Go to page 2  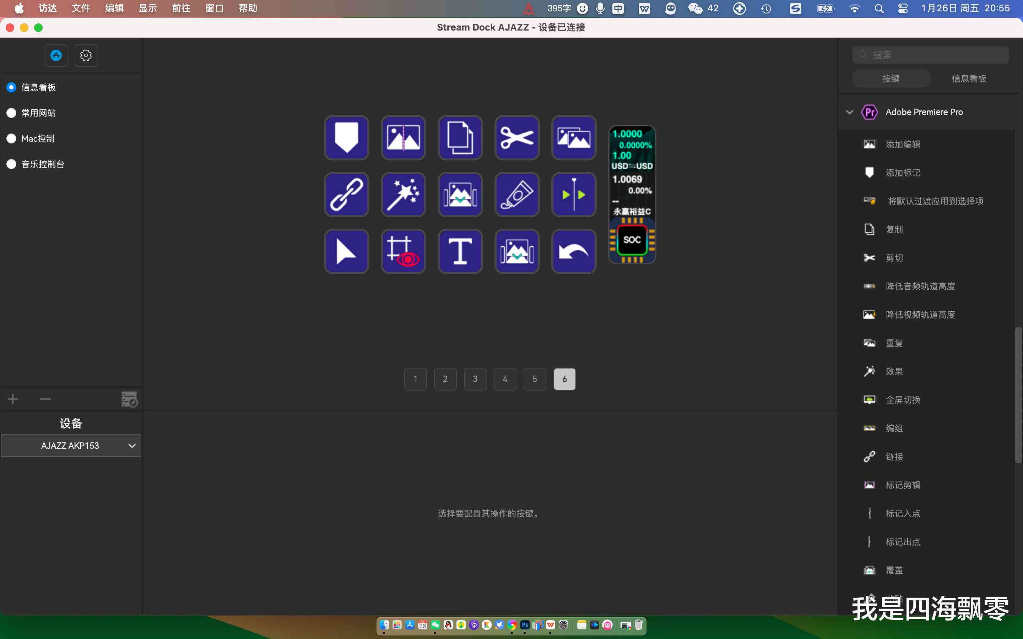pyautogui.click(x=445, y=379)
